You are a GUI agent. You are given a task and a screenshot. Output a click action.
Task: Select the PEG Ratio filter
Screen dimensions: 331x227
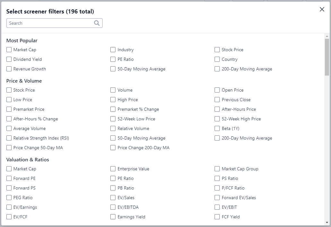pyautogui.click(x=9, y=198)
